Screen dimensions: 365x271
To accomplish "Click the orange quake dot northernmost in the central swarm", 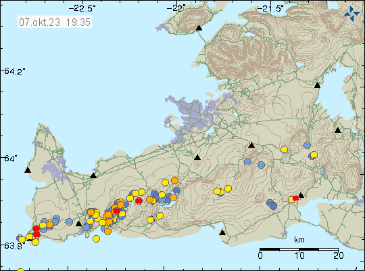I will 174,180.
